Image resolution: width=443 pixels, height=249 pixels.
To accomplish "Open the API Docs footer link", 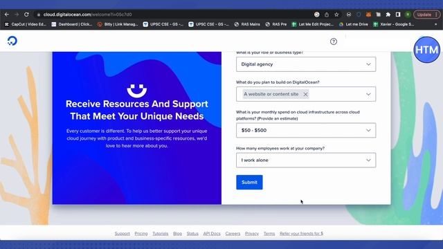I will [x=212, y=234].
